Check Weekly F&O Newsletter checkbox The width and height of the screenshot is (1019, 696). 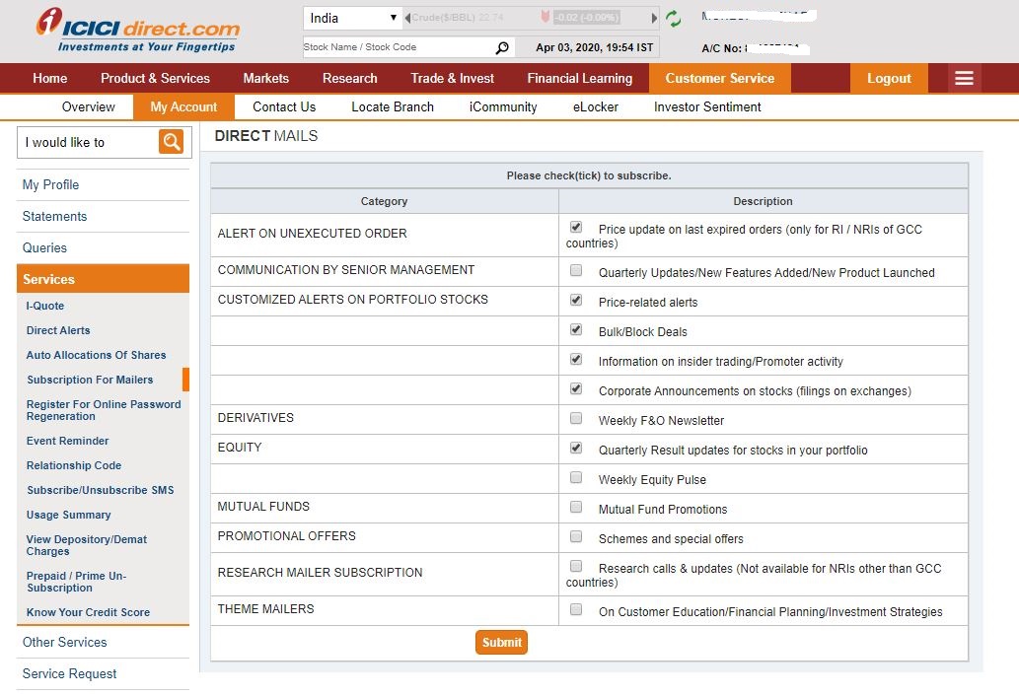click(576, 418)
